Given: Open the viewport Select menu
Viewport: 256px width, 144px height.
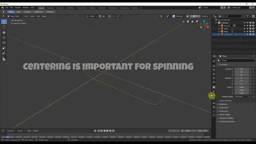Looking at the screenshot, I should (x=32, y=16).
